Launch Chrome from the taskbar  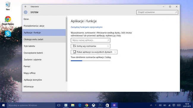pyautogui.click(x=86, y=105)
